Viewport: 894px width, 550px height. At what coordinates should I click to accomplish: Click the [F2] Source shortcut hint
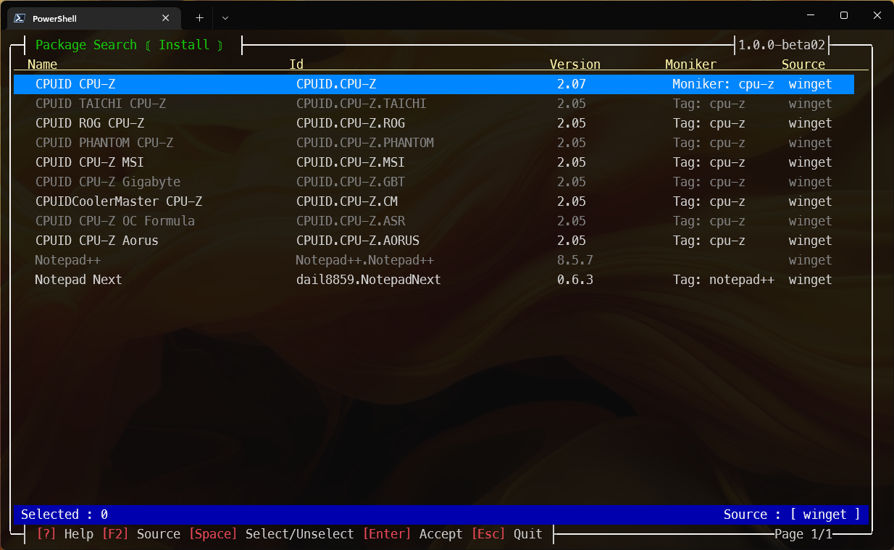point(141,534)
